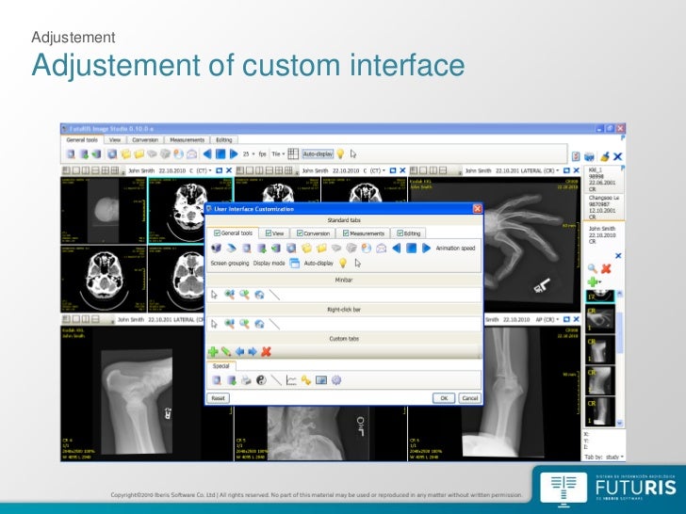Select the bottom CR thumbnail in right panel

point(600,410)
